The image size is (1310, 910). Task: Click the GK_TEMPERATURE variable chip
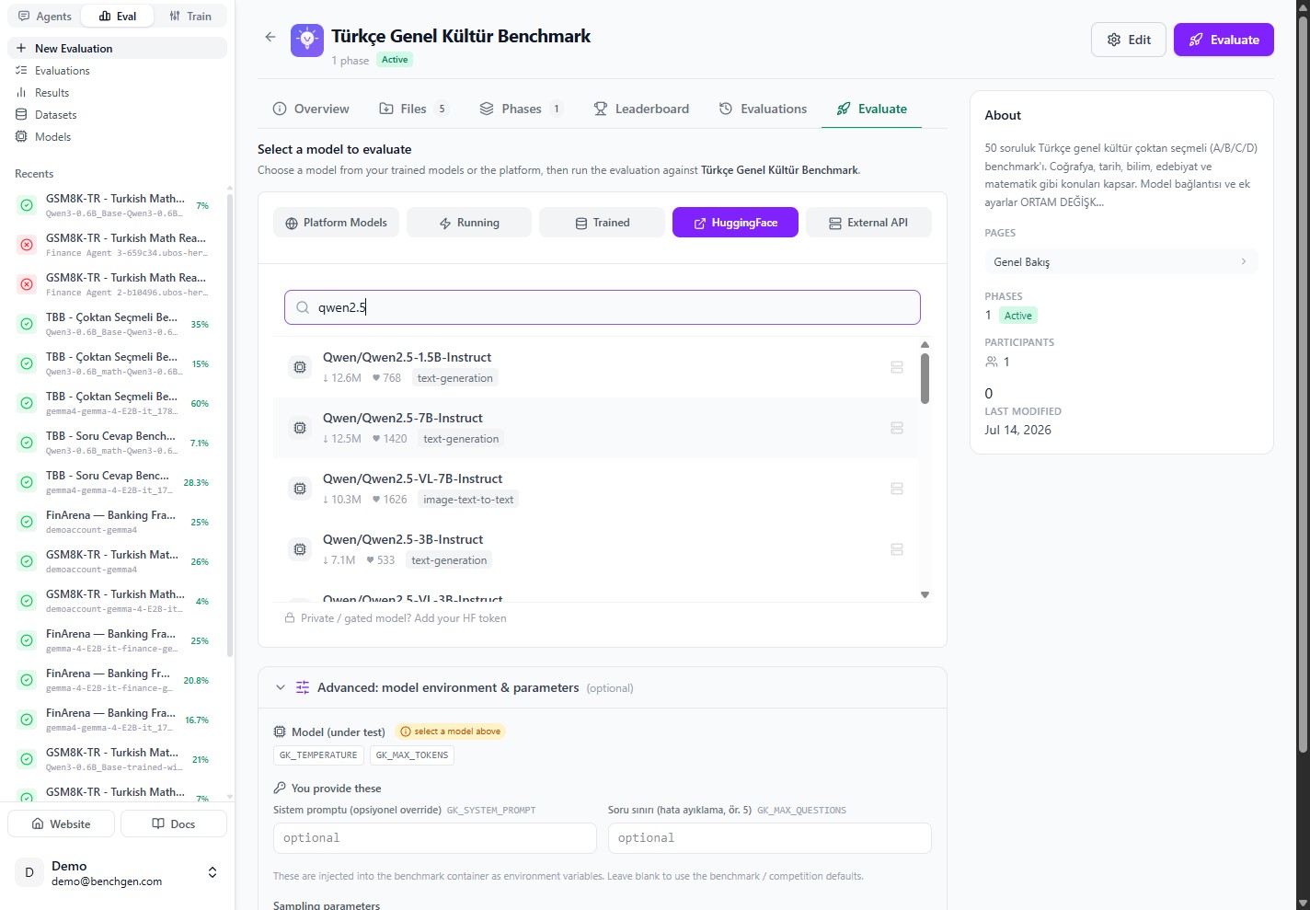[318, 755]
